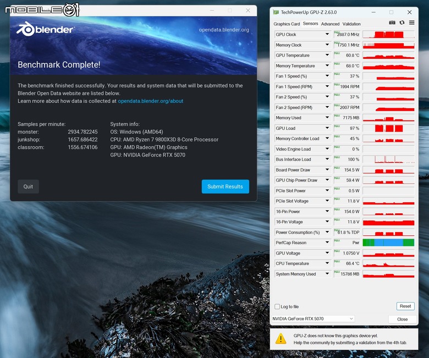Image resolution: width=429 pixels, height=358 pixels.
Task: Click GPU: NVIDIA GeForce RTX 5070 line in Blender
Action: coord(148,155)
